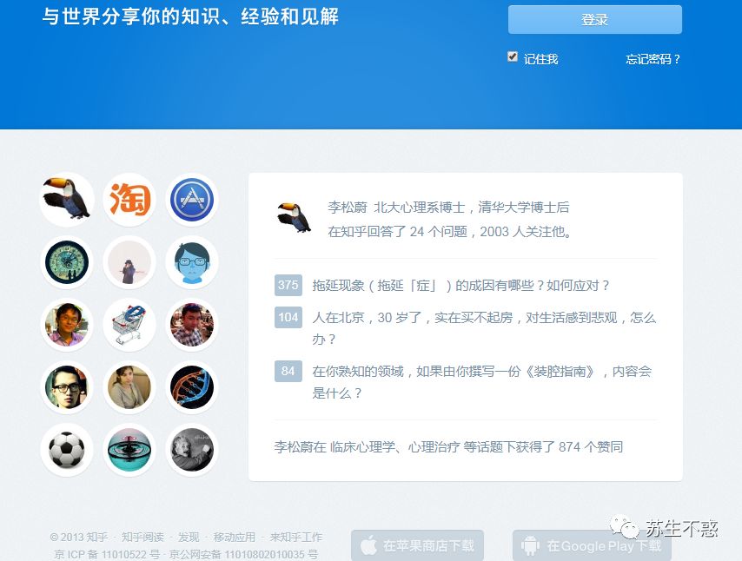742x561 pixels.
Task: Open 来知乎工作 footer link
Action: [x=296, y=538]
